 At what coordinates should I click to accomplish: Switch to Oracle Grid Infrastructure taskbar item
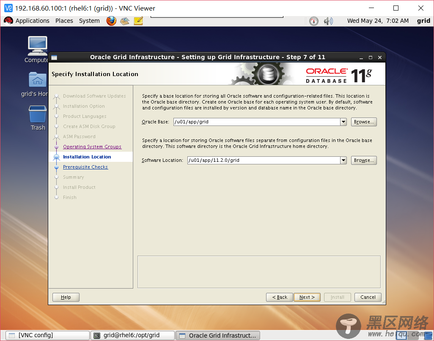[x=217, y=335]
